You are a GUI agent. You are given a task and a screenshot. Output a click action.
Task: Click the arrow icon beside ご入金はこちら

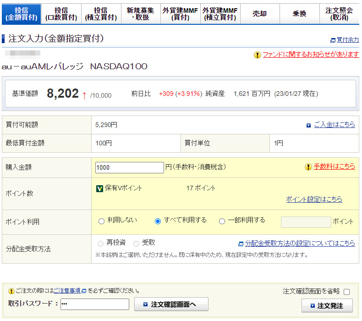(308, 125)
